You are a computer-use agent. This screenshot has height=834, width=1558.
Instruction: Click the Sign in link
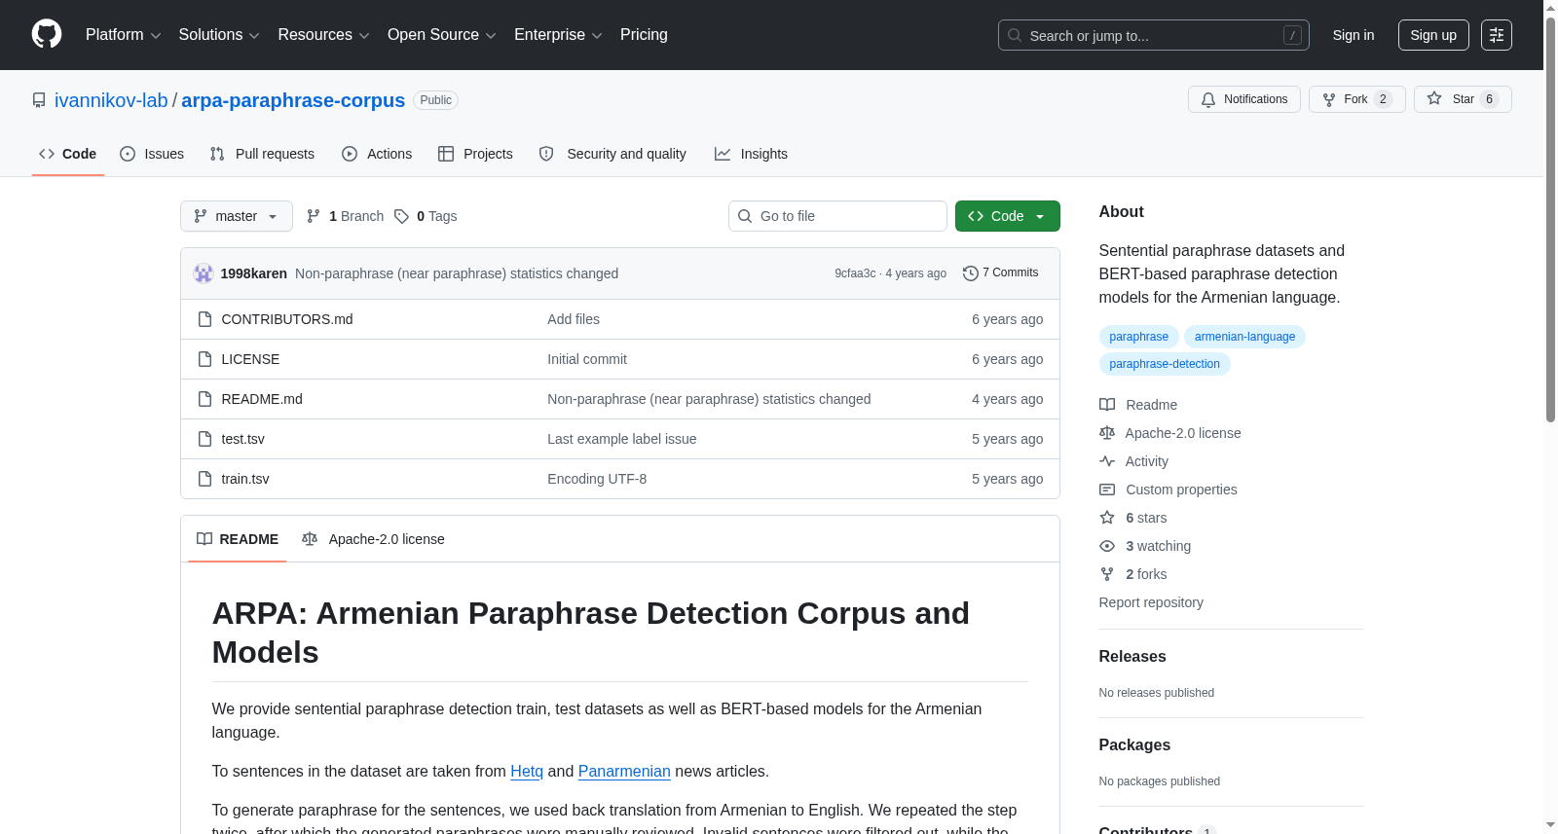(x=1354, y=35)
